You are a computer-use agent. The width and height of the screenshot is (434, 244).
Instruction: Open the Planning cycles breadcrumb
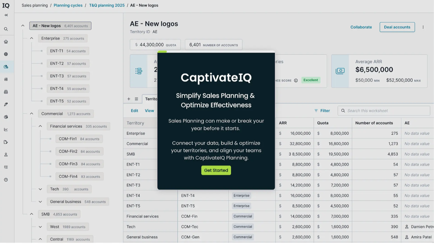pos(68,5)
